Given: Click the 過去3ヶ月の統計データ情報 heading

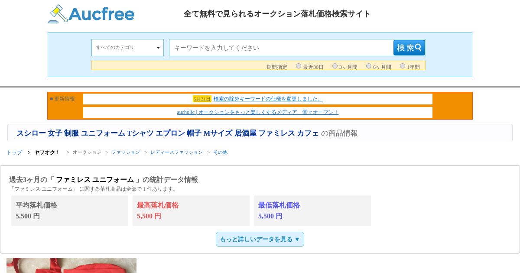Looking at the screenshot, I should tap(104, 180).
